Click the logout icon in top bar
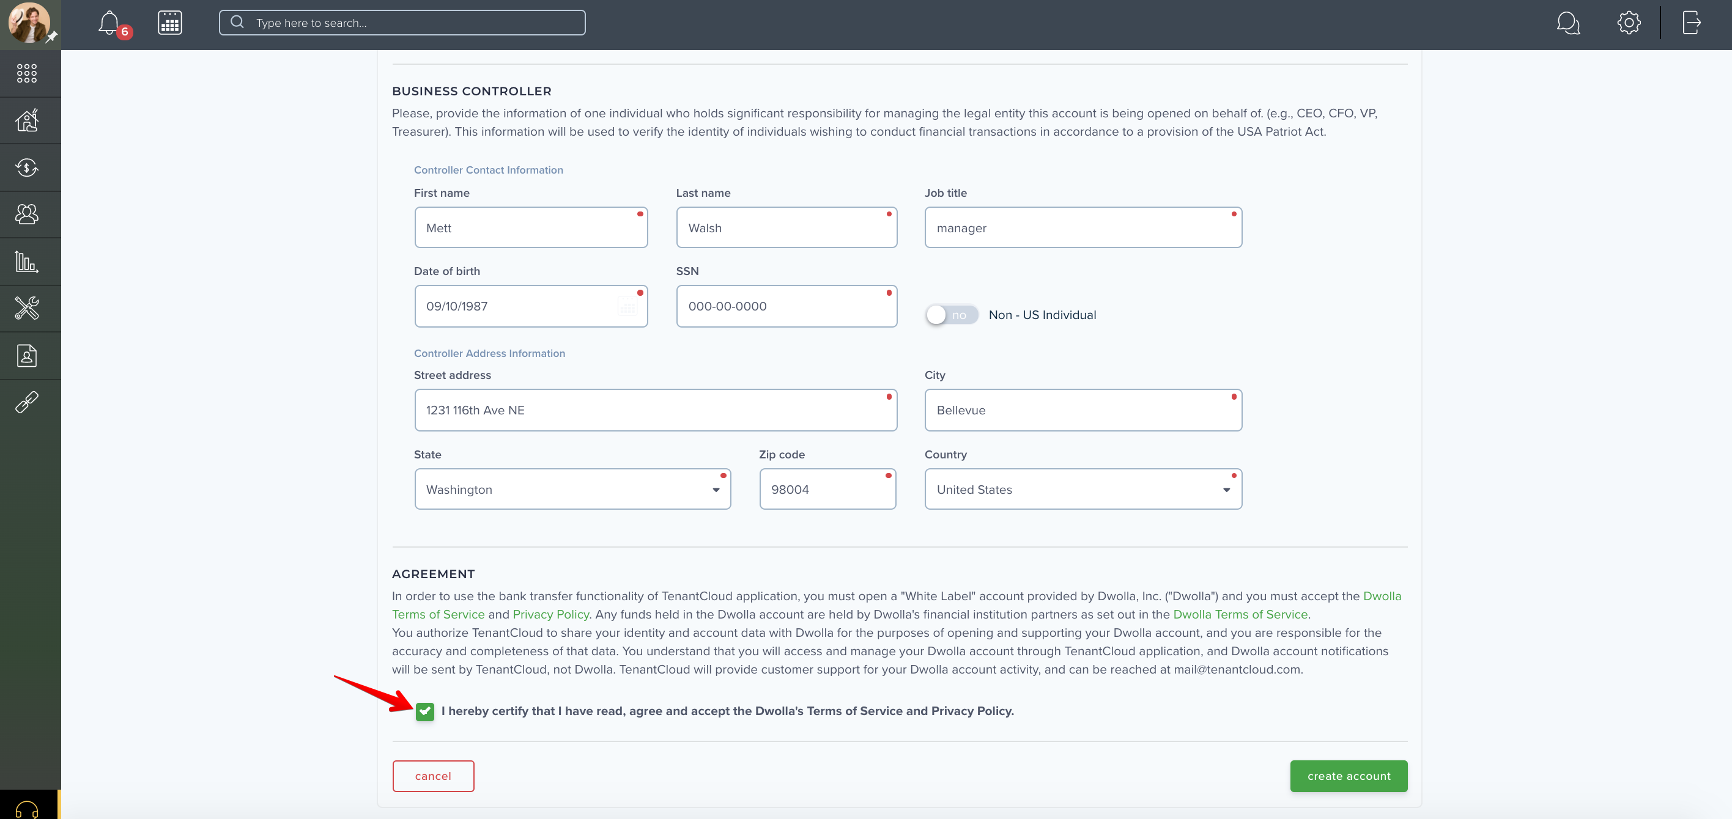This screenshot has width=1732, height=819. (x=1691, y=23)
